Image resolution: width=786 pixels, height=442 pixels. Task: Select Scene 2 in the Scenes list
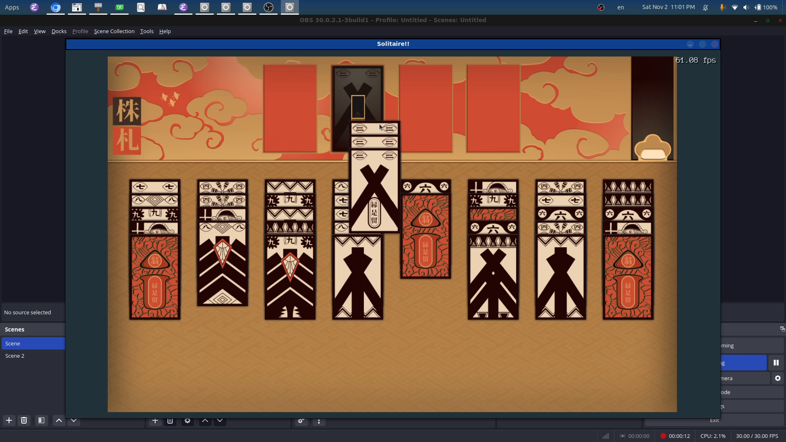coord(15,356)
